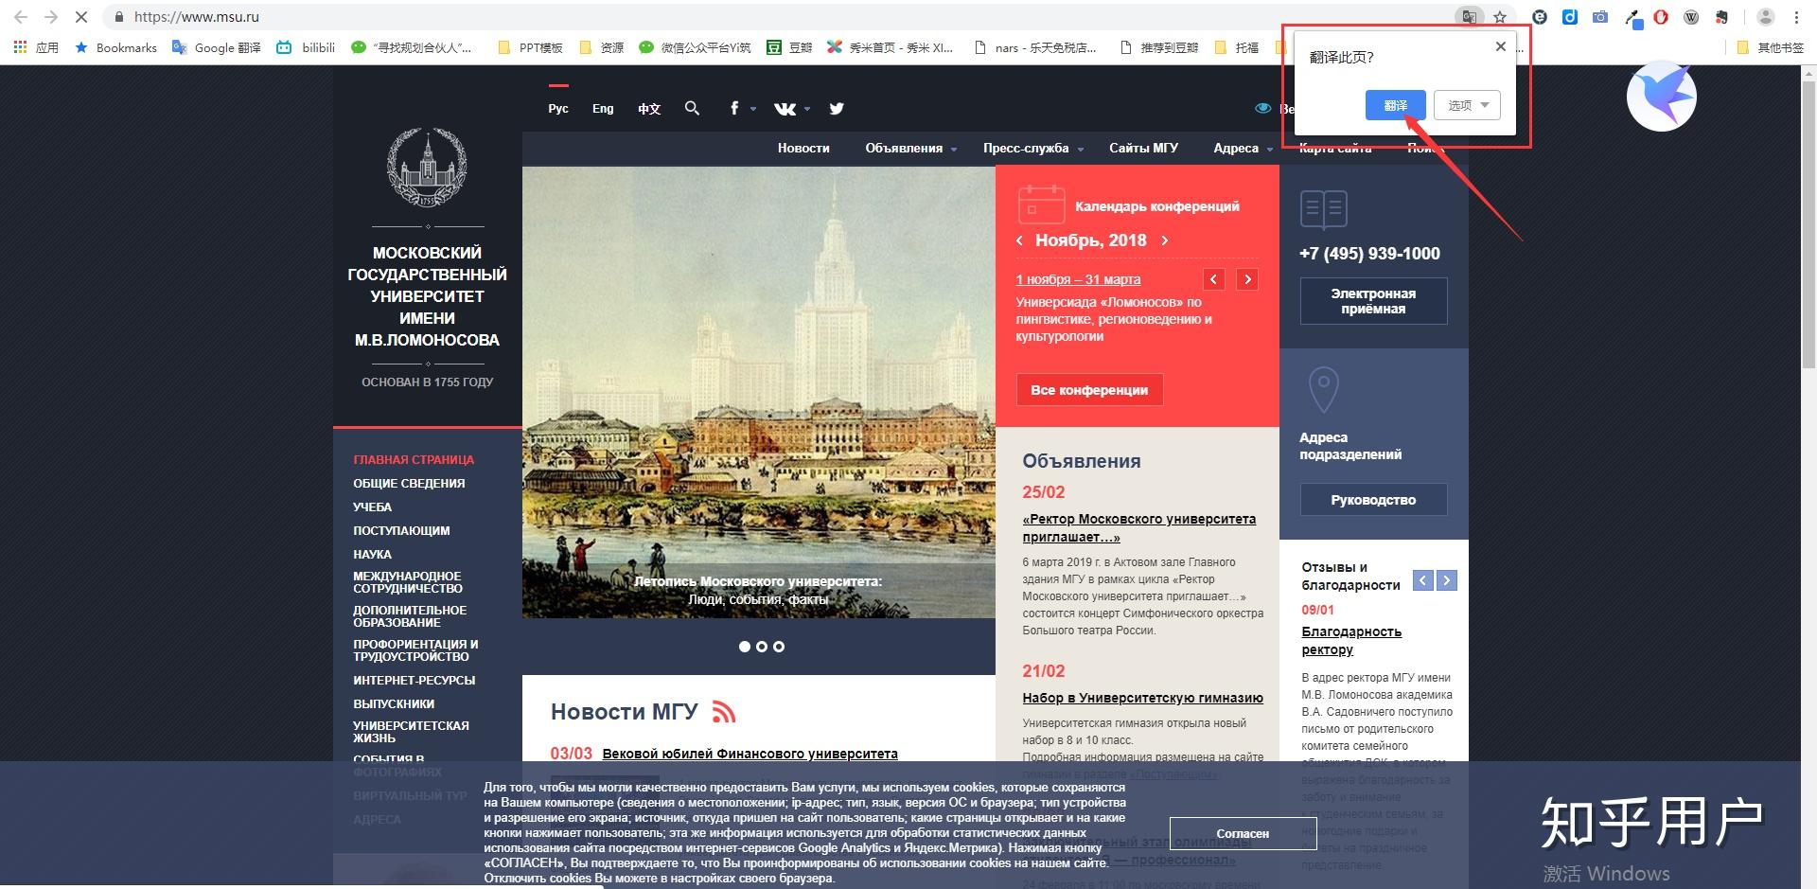
Task: Go to next month after Ноябрь, 2018
Action: tap(1165, 240)
